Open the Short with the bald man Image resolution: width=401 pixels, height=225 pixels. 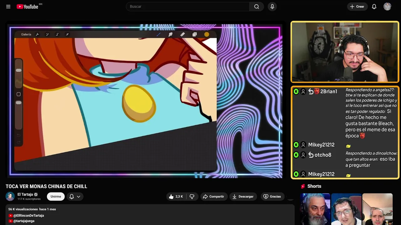coord(377,209)
